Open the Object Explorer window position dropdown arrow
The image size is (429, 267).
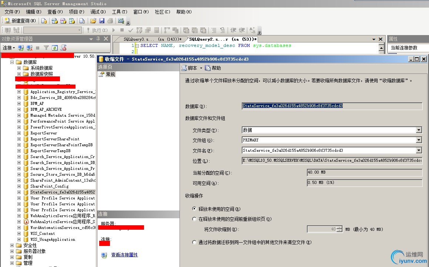[x=91, y=39]
